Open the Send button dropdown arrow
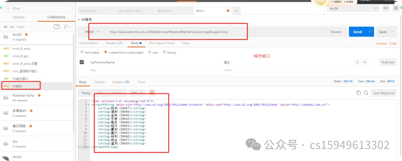Screen dimensions: 402x161 point(370,32)
